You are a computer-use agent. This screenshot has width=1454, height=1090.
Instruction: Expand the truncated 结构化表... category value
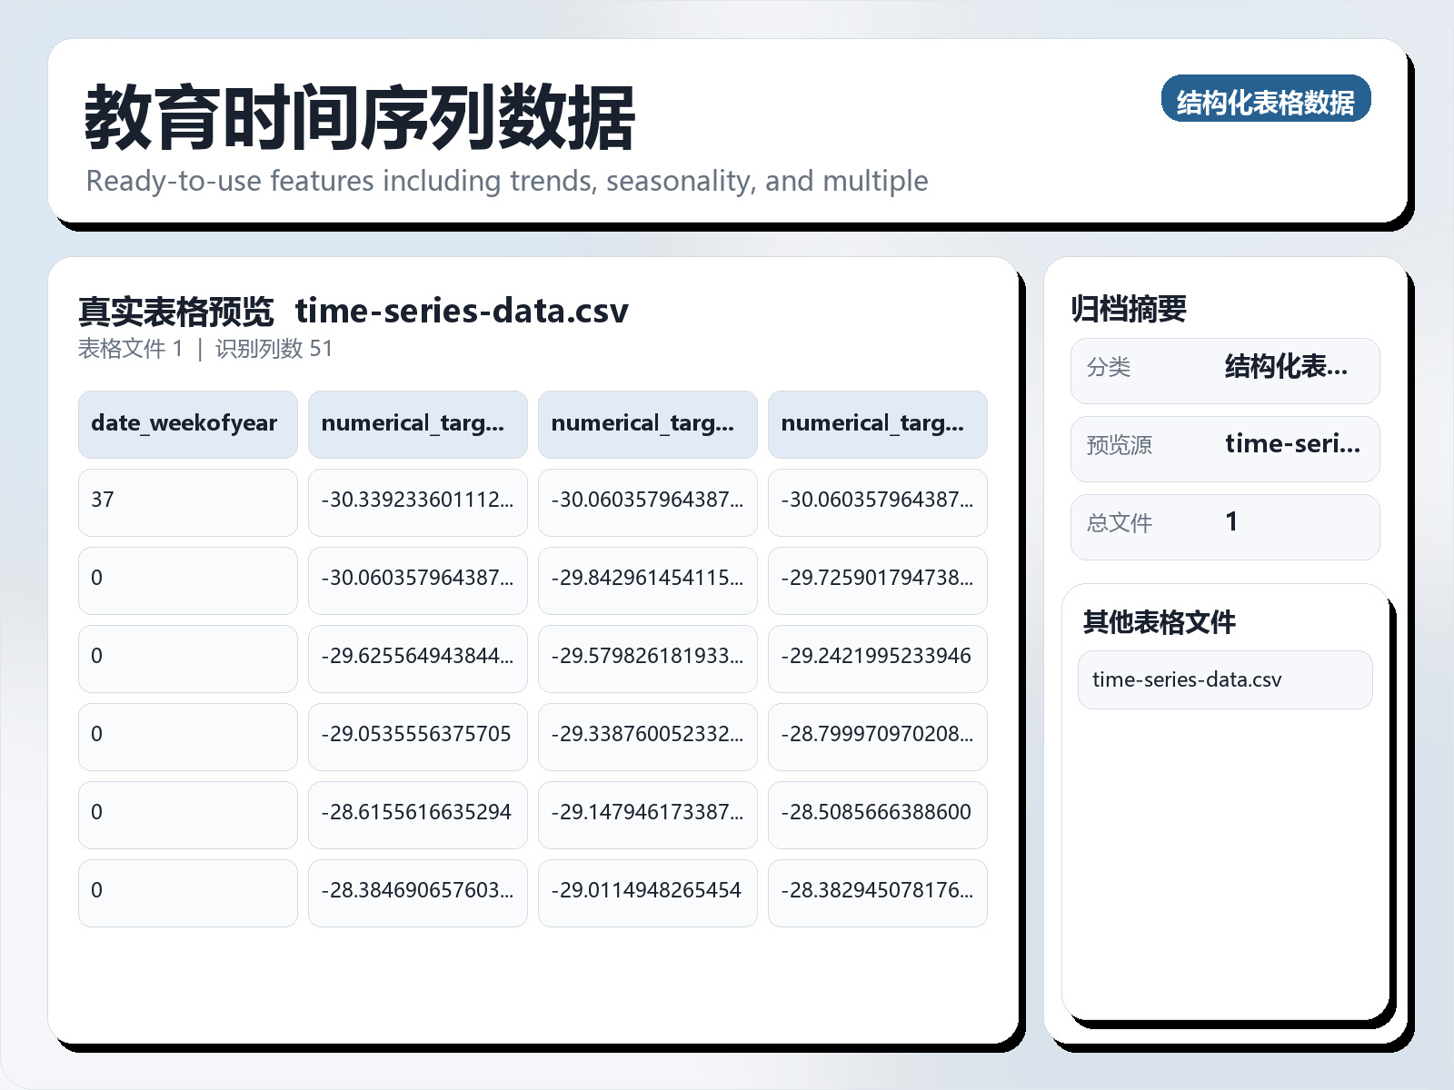pos(1287,369)
